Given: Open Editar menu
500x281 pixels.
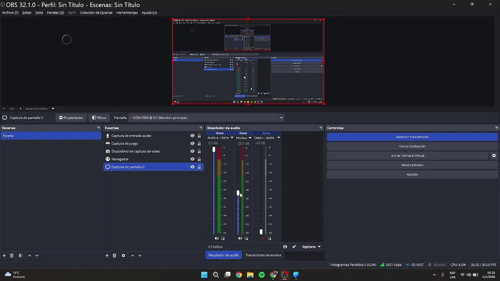Looking at the screenshot, I should [x=27, y=13].
